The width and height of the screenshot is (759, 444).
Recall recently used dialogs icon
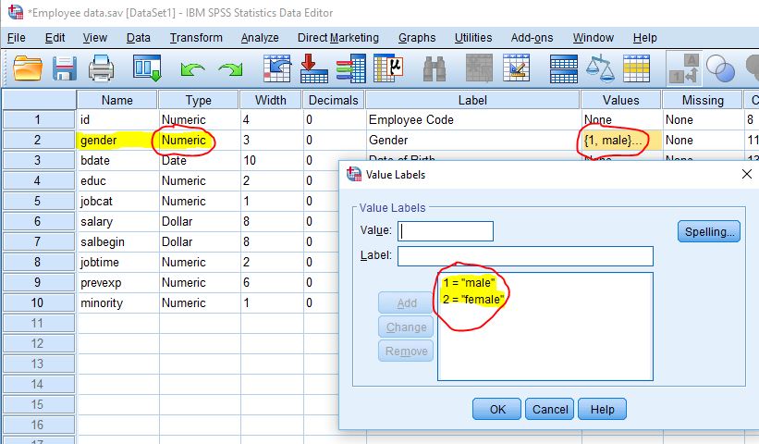(x=147, y=68)
